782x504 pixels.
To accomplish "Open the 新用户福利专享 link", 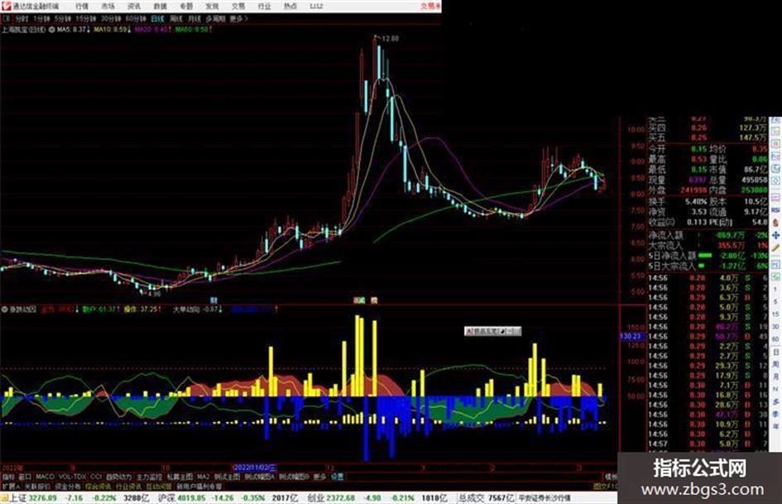I will pos(199,486).
